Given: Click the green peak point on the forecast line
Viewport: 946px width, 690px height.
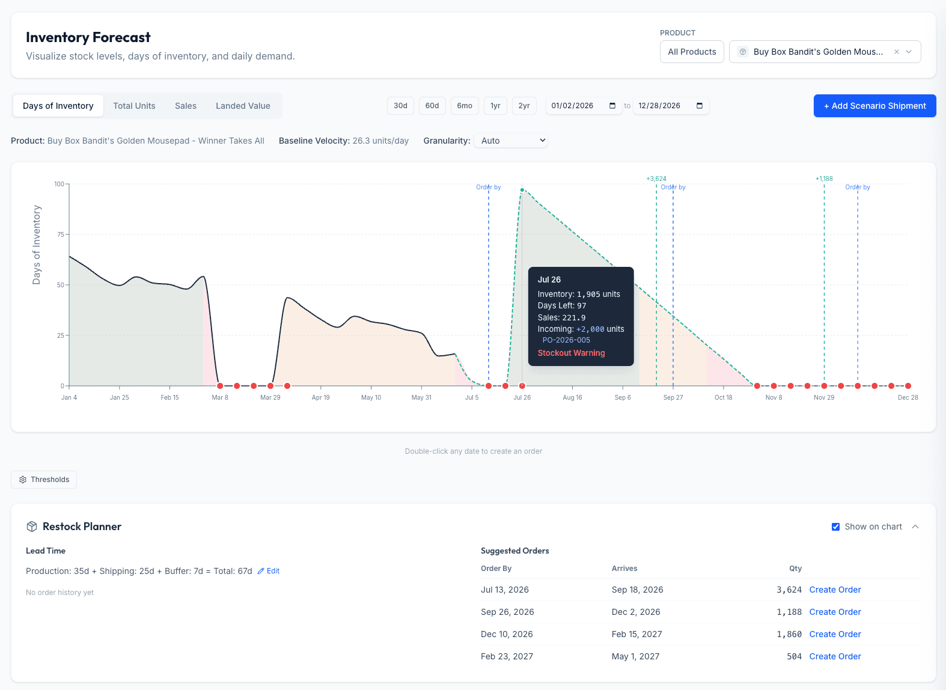Looking at the screenshot, I should point(522,190).
